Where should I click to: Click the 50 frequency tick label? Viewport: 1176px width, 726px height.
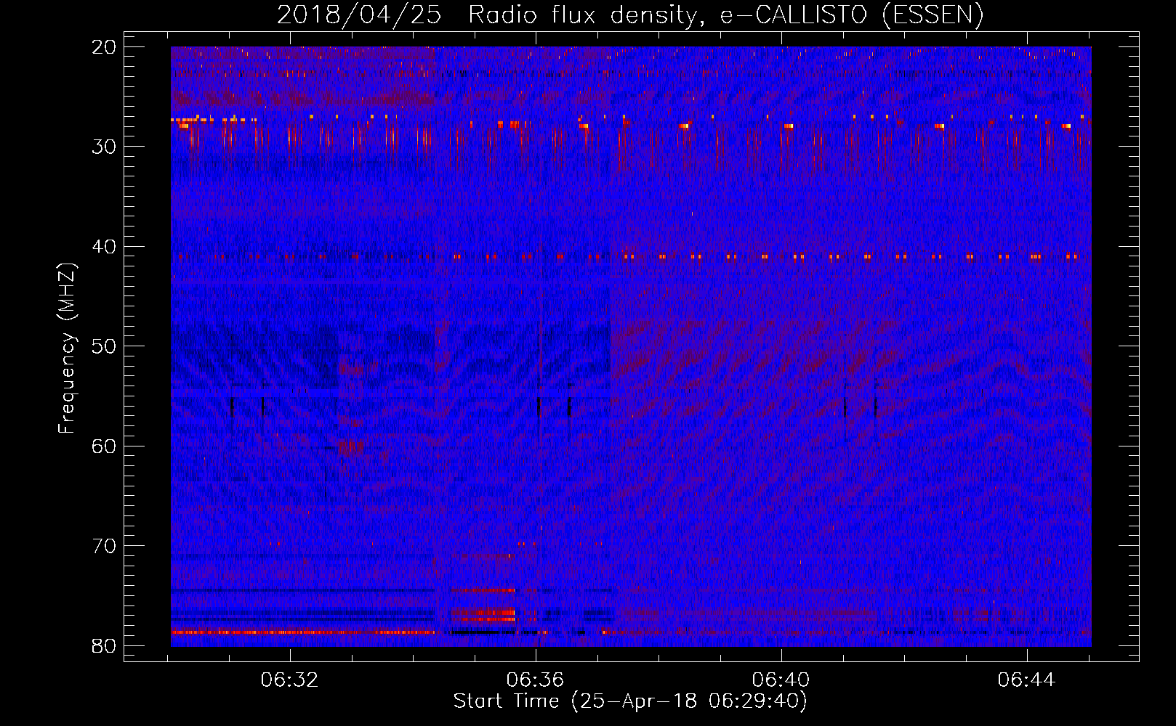105,346
